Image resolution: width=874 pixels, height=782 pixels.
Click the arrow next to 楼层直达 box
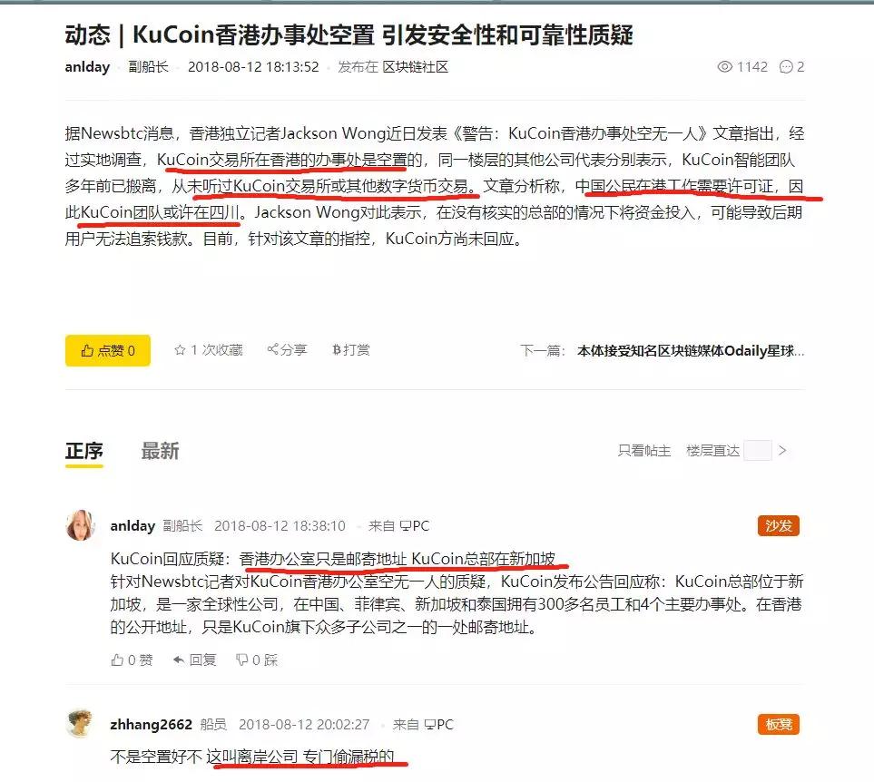782,451
